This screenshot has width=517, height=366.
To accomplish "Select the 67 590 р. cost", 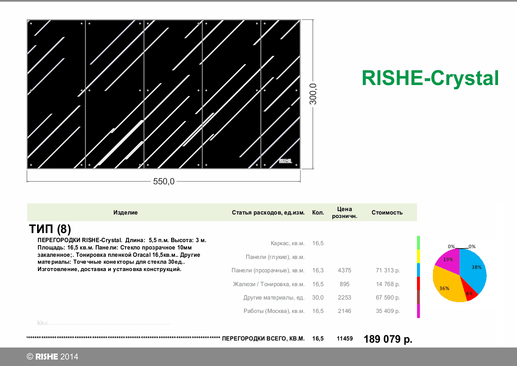I will tap(388, 298).
